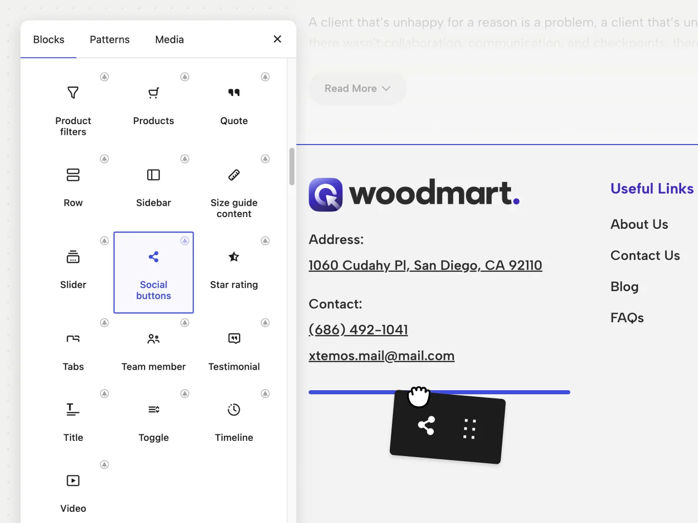The width and height of the screenshot is (698, 523).
Task: Click the Contact: label
Action: (335, 304)
